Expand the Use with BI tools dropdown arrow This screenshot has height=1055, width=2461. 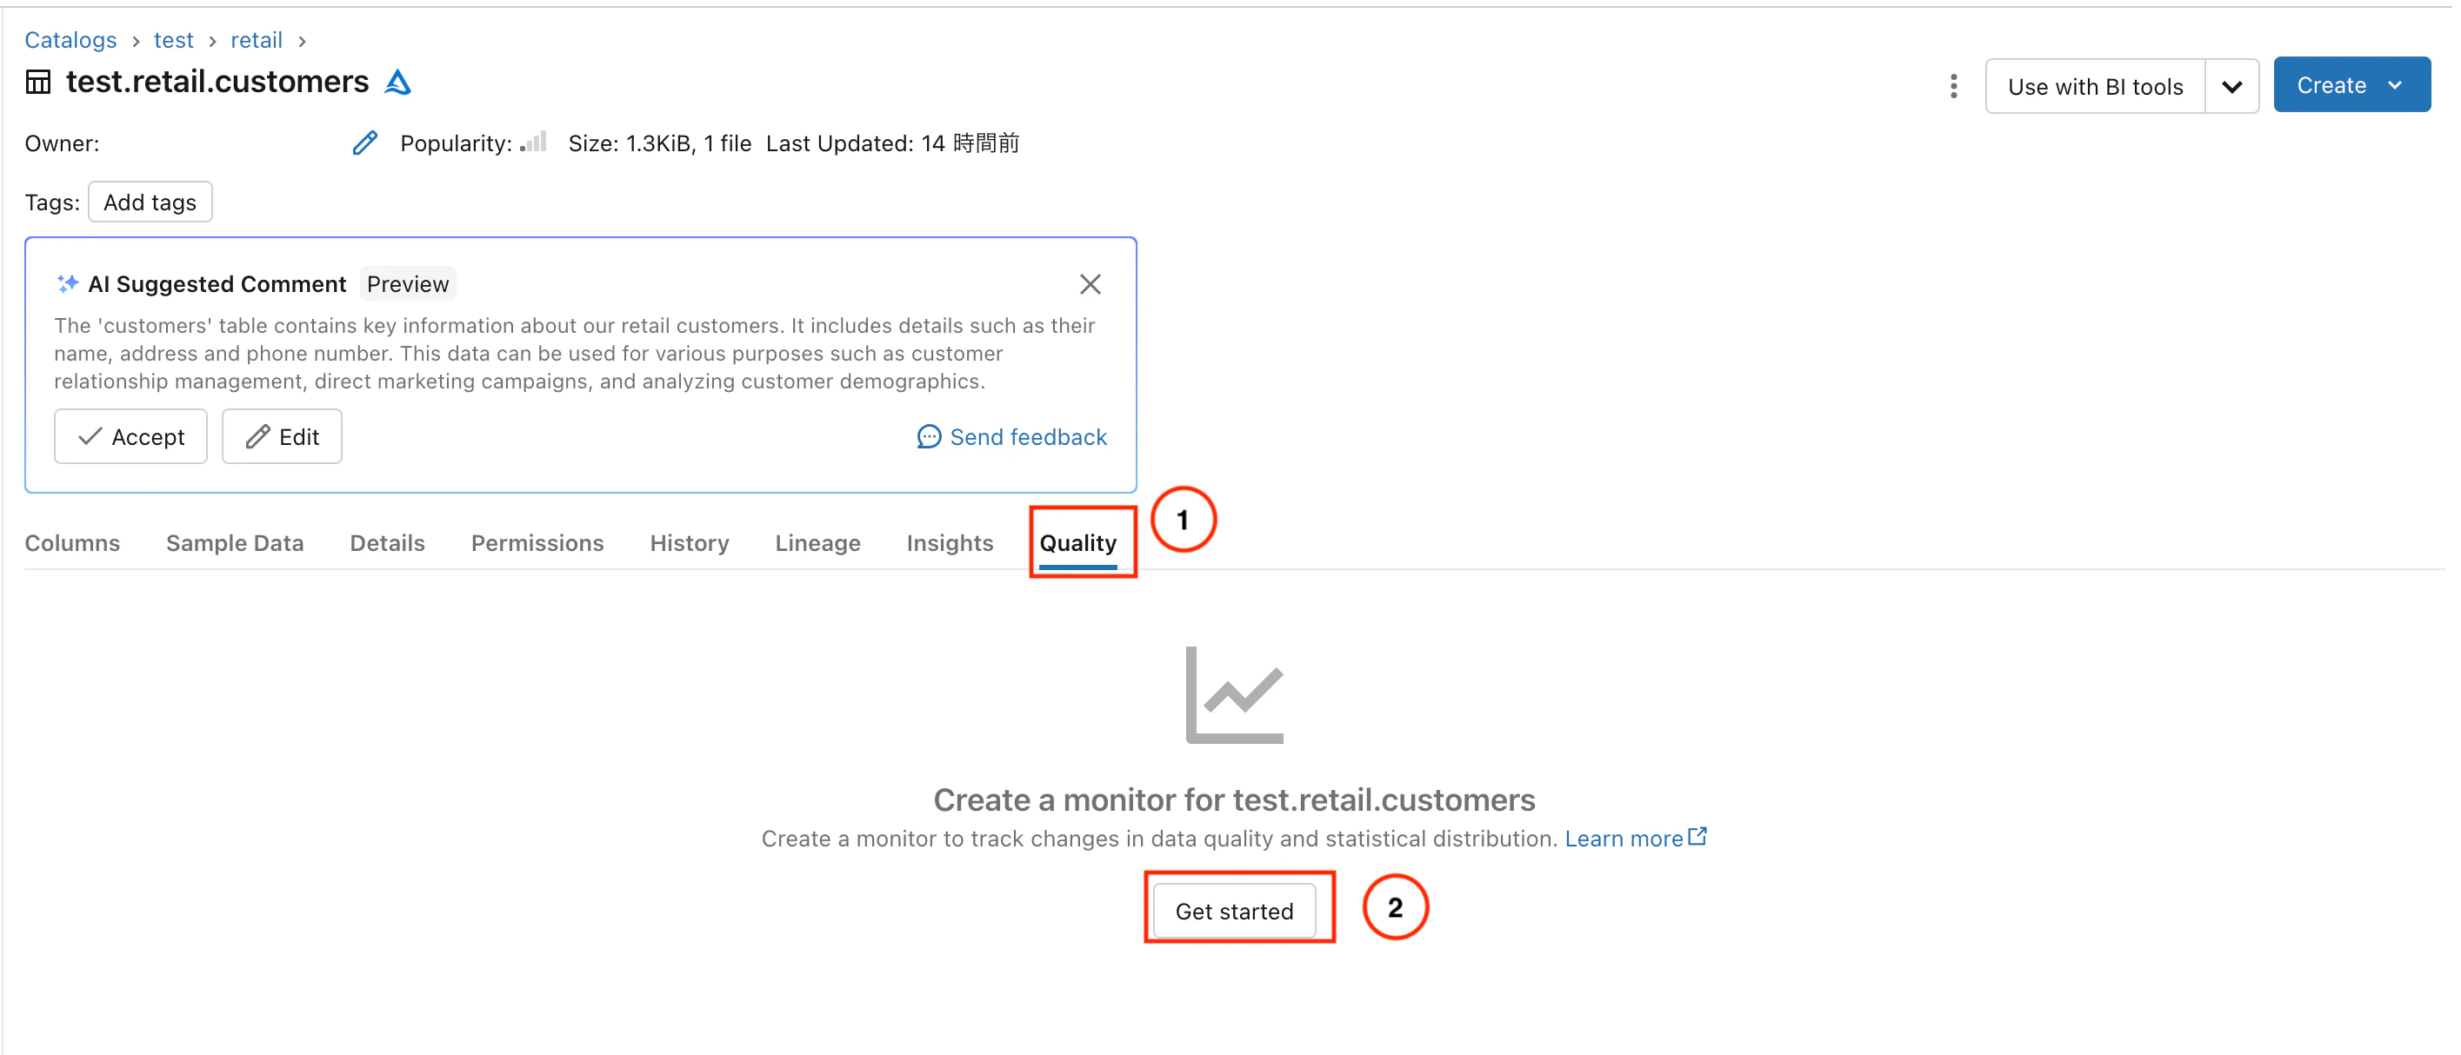2231,86
